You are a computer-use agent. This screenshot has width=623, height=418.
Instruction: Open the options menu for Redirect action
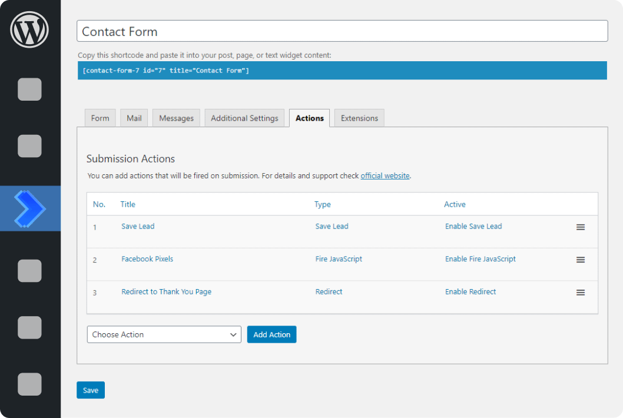581,292
